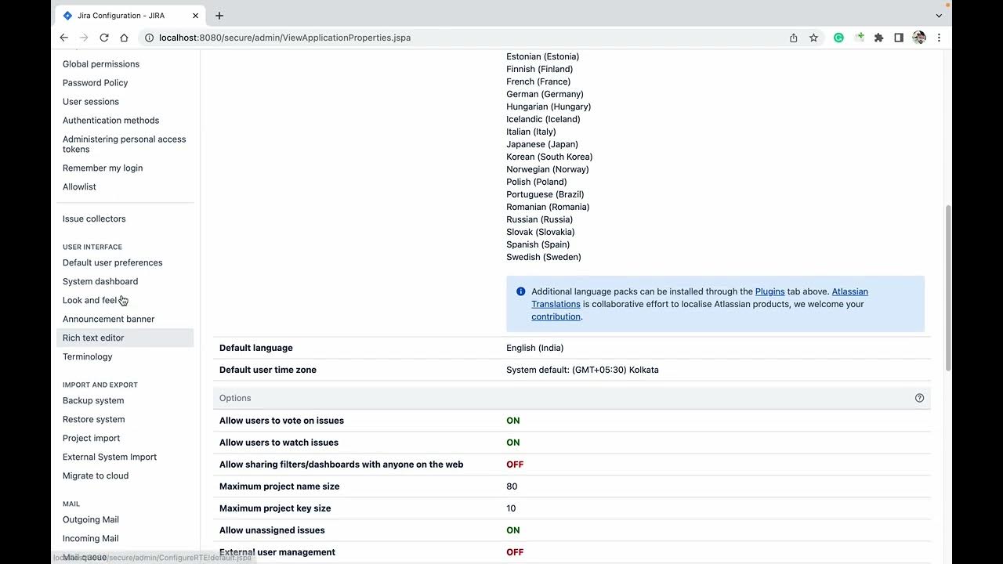Click the English (India) default language value

[x=535, y=348]
